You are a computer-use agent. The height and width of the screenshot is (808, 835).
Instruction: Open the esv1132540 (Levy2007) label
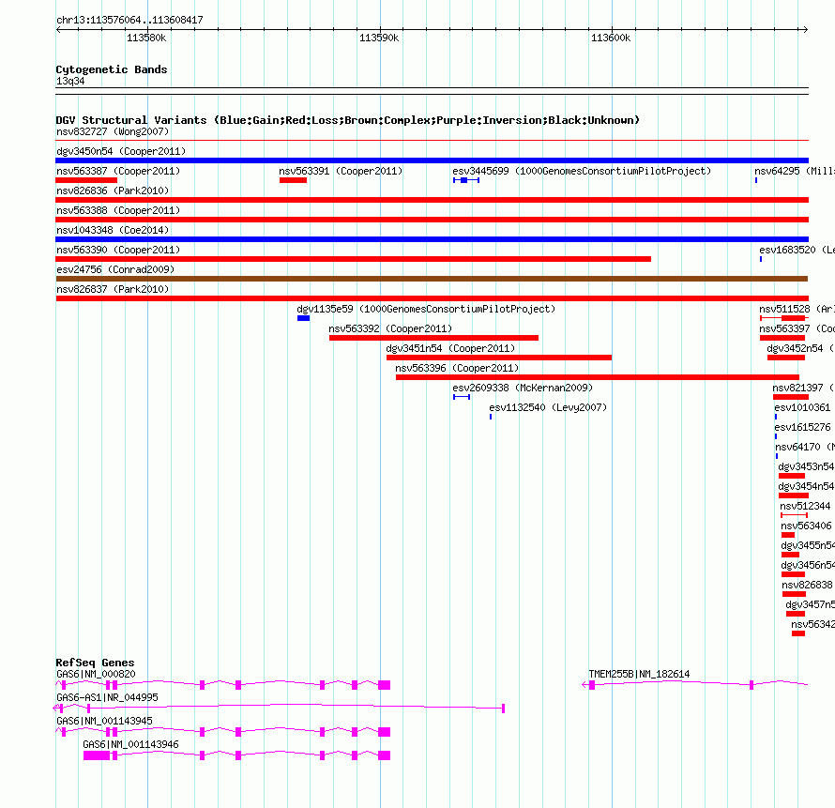548,407
